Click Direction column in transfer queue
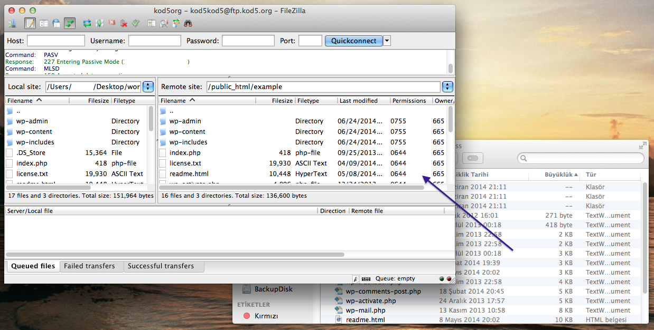 click(x=333, y=211)
